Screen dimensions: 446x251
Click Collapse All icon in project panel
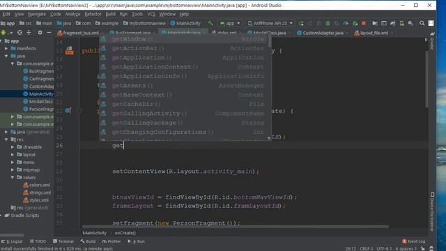(29, 33)
